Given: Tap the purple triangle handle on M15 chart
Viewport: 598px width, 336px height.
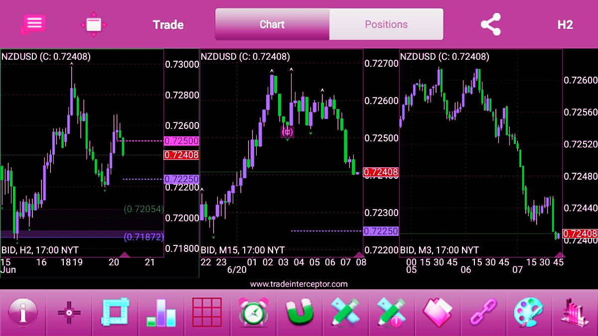Looking at the screenshot, I should pos(358,255).
